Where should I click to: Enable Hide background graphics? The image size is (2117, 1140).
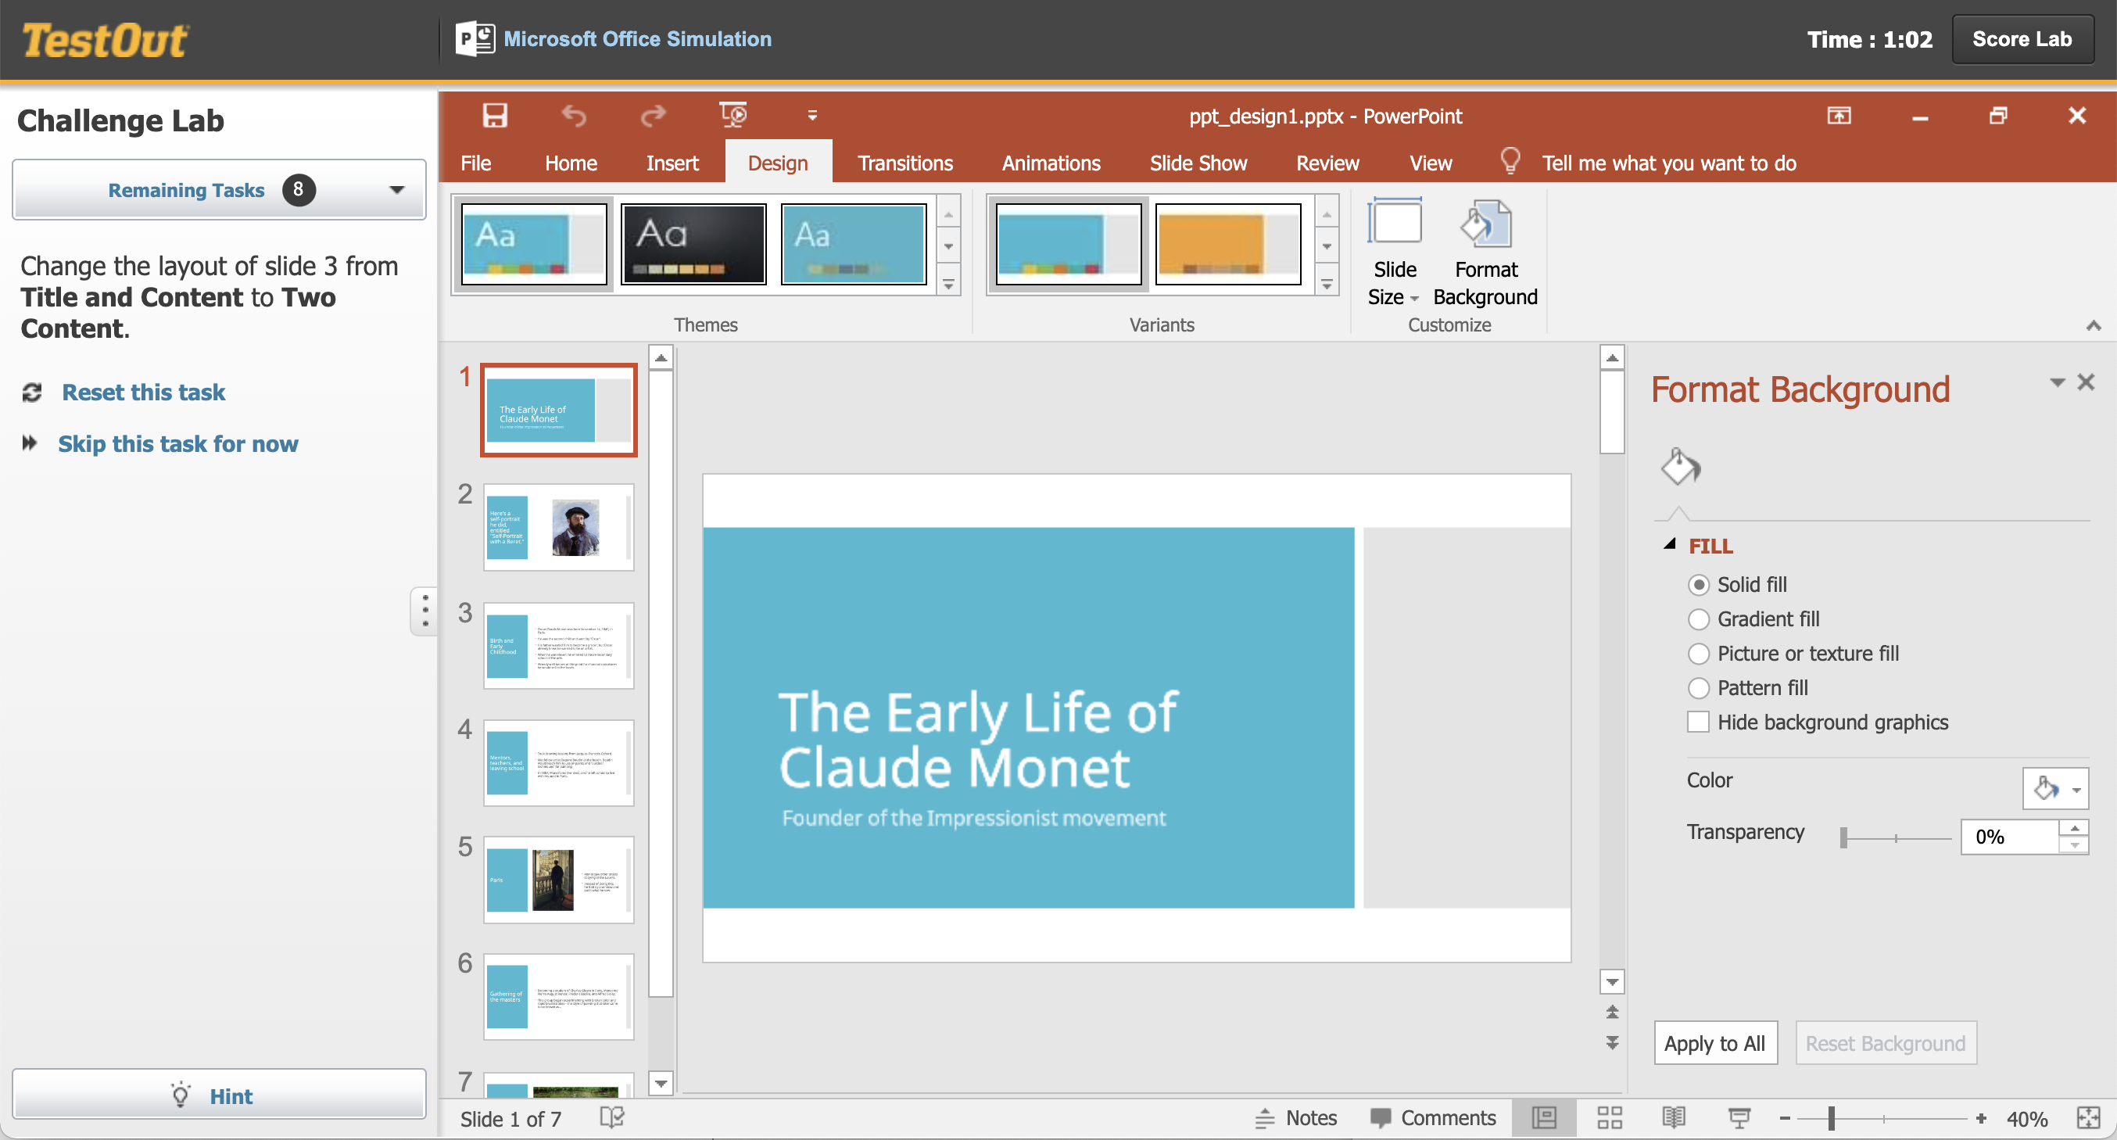click(x=1699, y=722)
